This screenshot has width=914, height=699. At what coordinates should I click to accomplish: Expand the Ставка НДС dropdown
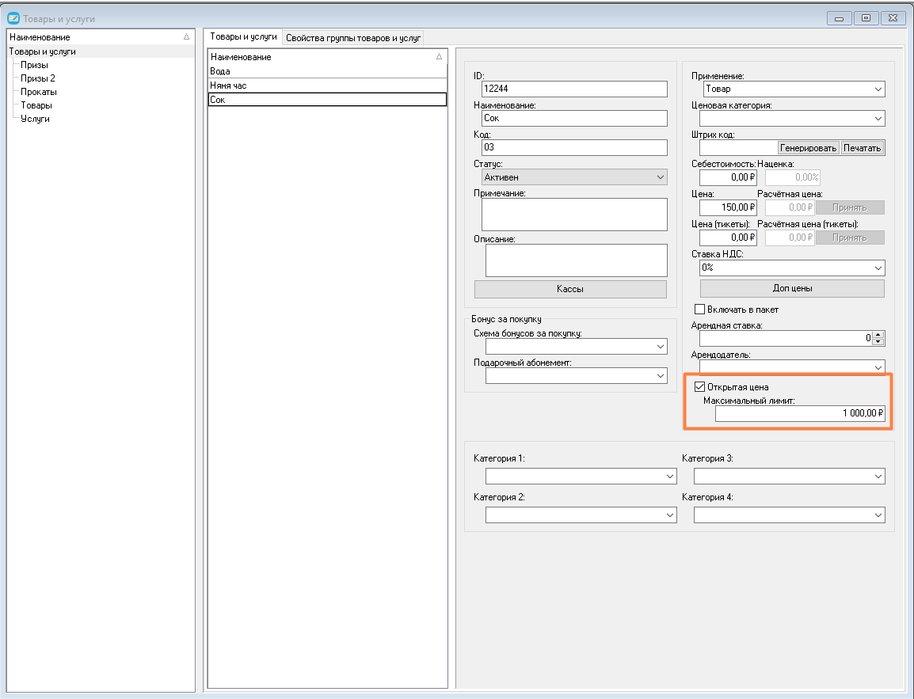[x=792, y=268]
